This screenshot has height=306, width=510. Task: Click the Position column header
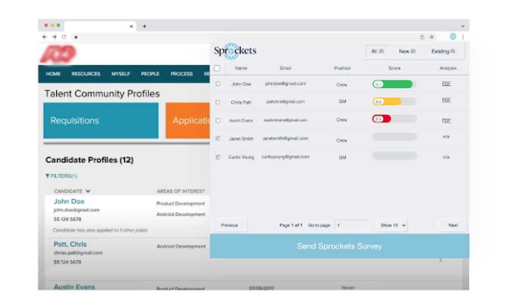[342, 68]
